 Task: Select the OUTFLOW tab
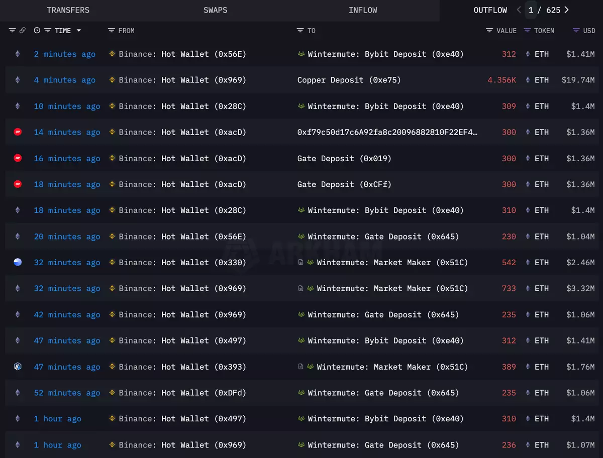click(x=490, y=10)
